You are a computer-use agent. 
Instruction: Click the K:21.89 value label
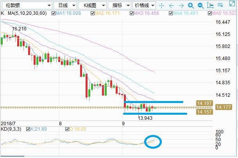[x=39, y=129]
